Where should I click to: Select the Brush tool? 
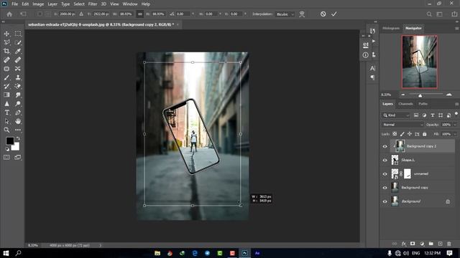point(6,77)
